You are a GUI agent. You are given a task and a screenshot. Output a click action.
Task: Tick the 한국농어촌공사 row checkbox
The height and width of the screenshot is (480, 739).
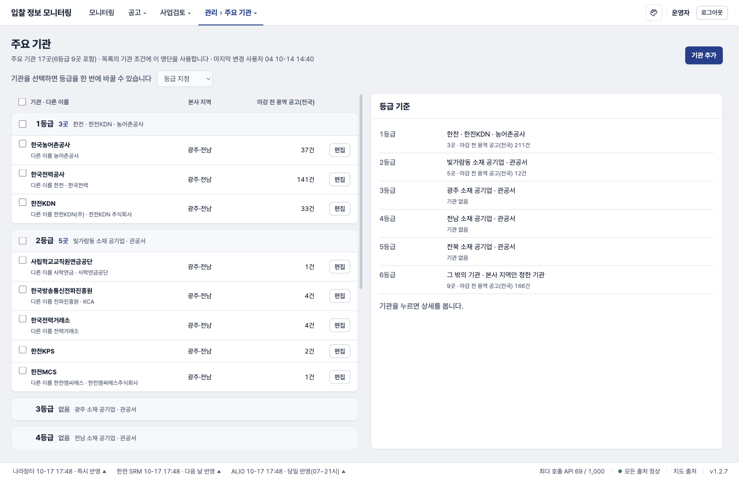tap(23, 144)
